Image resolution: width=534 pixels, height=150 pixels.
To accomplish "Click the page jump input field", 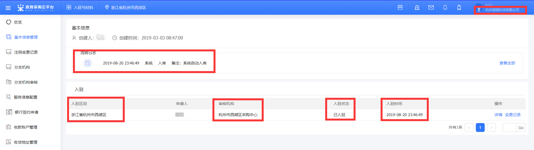I will click(509, 127).
